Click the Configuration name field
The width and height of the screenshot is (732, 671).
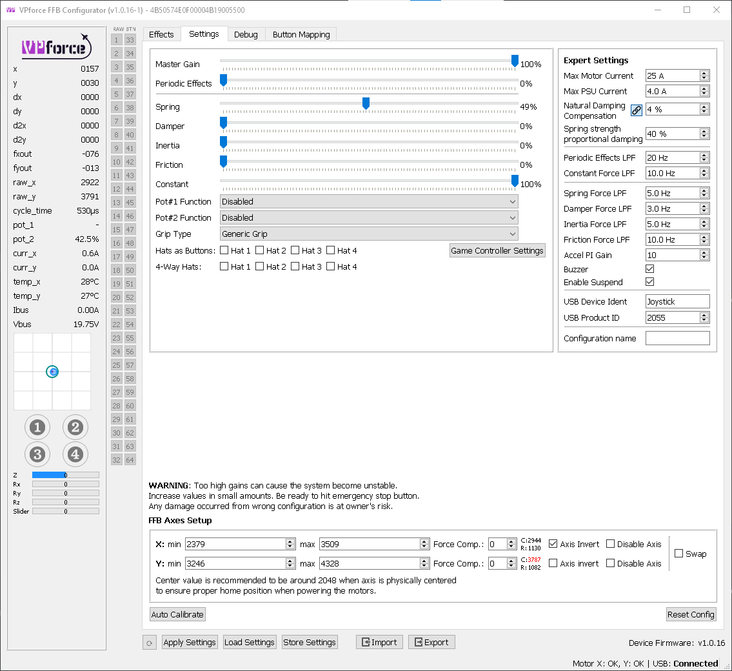click(677, 338)
